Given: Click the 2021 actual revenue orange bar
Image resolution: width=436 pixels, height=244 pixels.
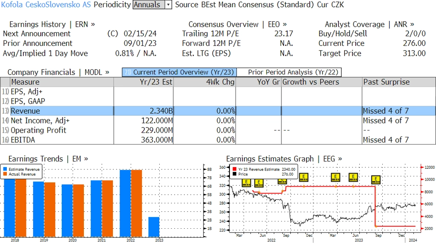Looking at the screenshot, I should click(107, 208).
